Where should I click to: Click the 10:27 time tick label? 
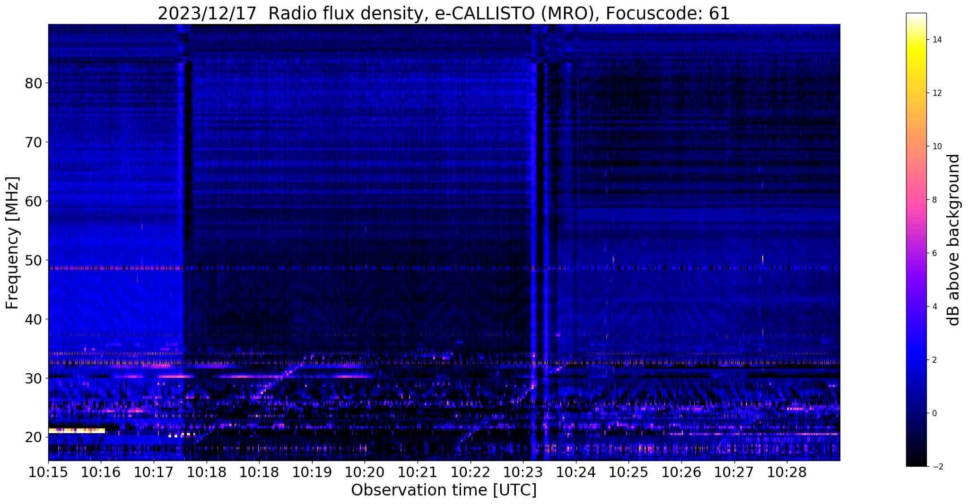(x=734, y=472)
